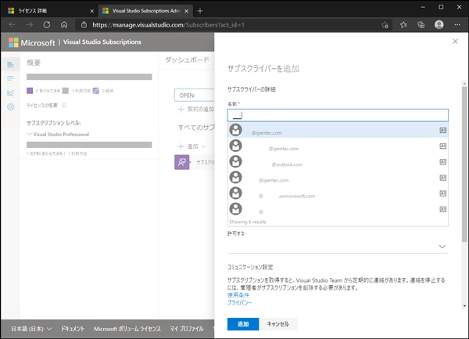Open the dashboard icon in left sidebar
The width and height of the screenshot is (469, 339).
click(11, 64)
